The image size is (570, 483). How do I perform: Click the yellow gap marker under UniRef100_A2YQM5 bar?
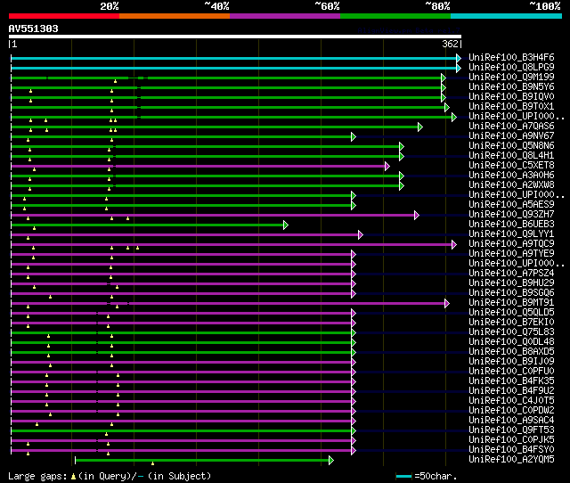coord(152,463)
